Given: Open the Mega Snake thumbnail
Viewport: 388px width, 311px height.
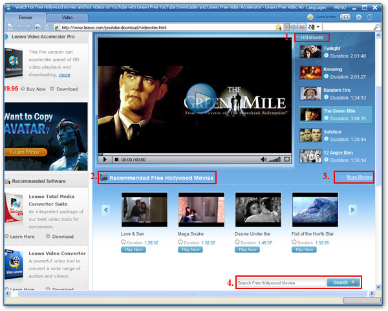Looking at the screenshot, I should coord(201,209).
